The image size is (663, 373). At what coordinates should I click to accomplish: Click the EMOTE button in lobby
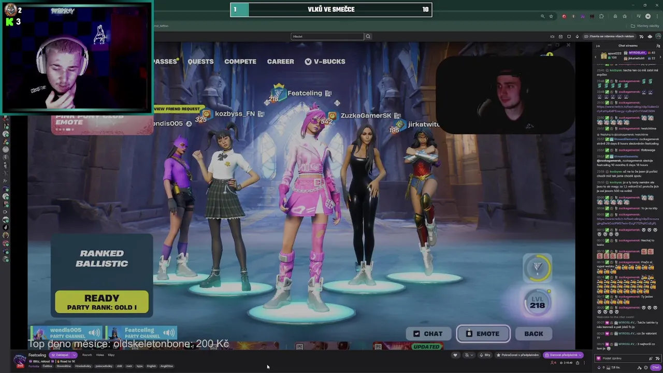(x=483, y=334)
